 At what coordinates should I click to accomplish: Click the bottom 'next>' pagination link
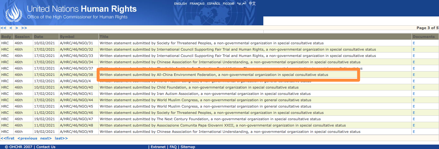click(x=46, y=138)
